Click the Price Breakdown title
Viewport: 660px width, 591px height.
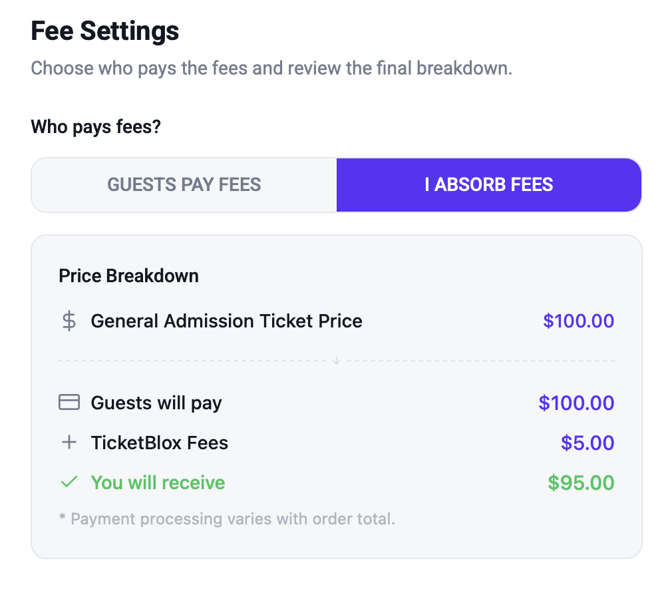(x=129, y=276)
